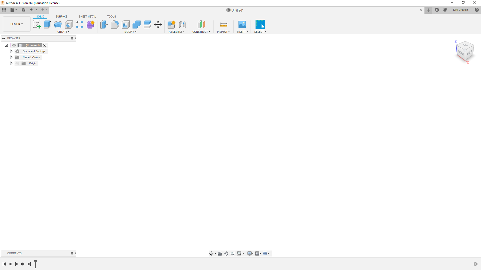Select the Shell tool icon
Image resolution: width=481 pixels, height=270 pixels.
126,24
